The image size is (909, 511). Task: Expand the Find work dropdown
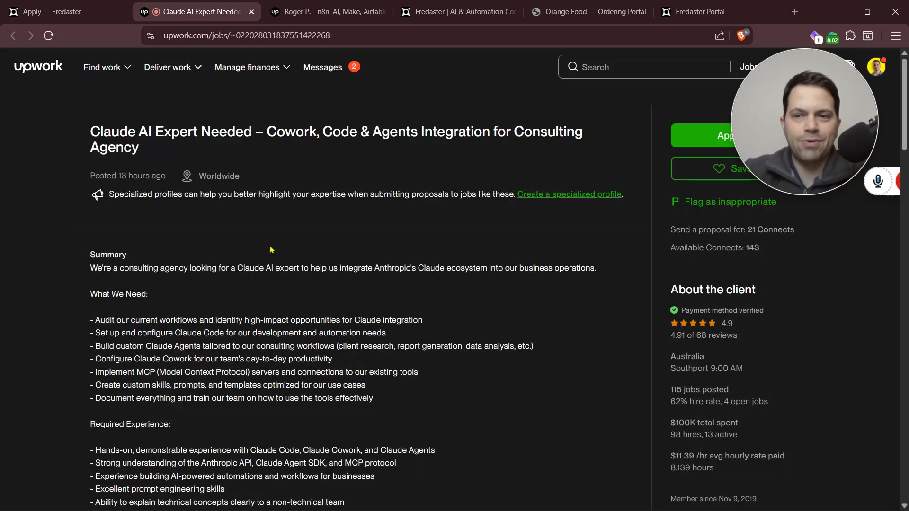click(x=107, y=67)
